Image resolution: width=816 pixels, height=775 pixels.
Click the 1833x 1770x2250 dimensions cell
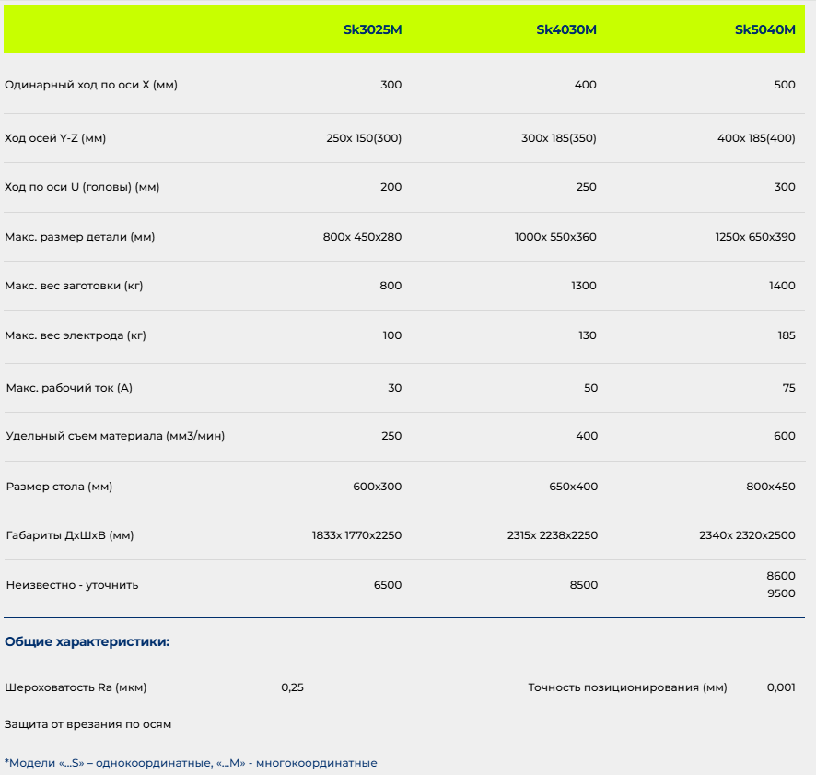click(x=356, y=535)
